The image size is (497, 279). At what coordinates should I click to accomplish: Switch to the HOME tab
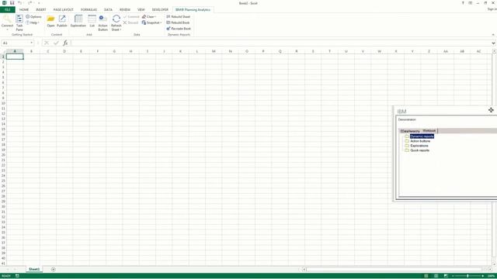pos(24,9)
